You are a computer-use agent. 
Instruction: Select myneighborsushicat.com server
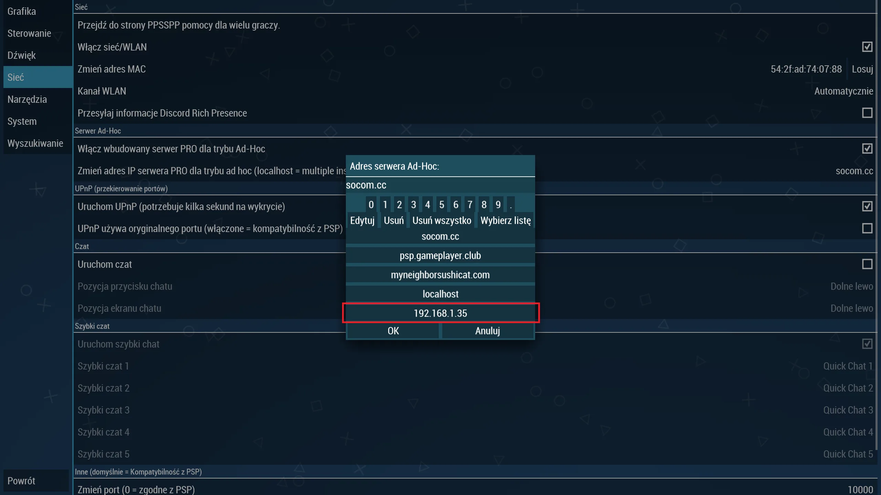[x=440, y=274]
